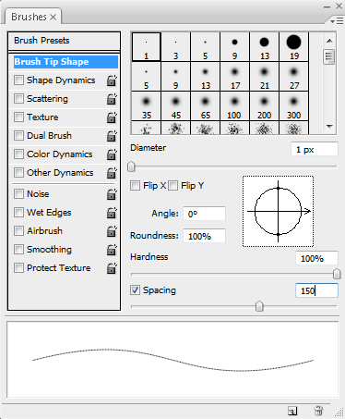Toggle lock icon for Wet Edges
Image resolution: width=345 pixels, height=419 pixels.
112,213
